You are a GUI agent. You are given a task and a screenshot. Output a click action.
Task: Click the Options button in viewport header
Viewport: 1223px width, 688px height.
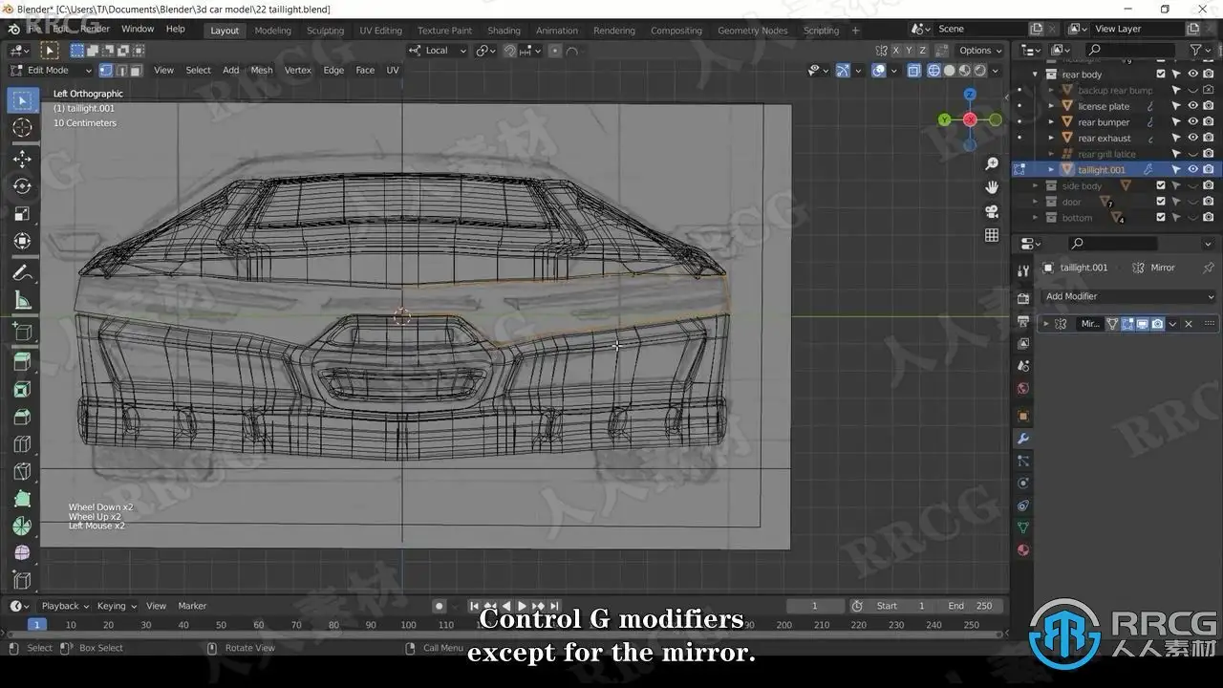[980, 51]
